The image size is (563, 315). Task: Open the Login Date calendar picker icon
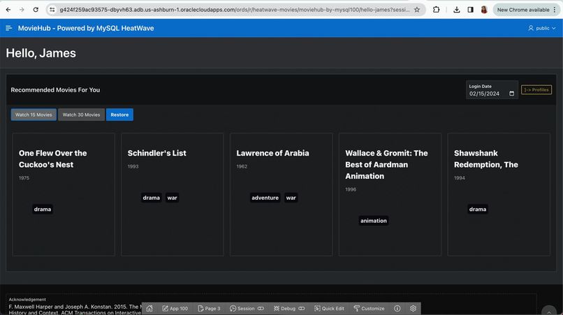point(511,94)
